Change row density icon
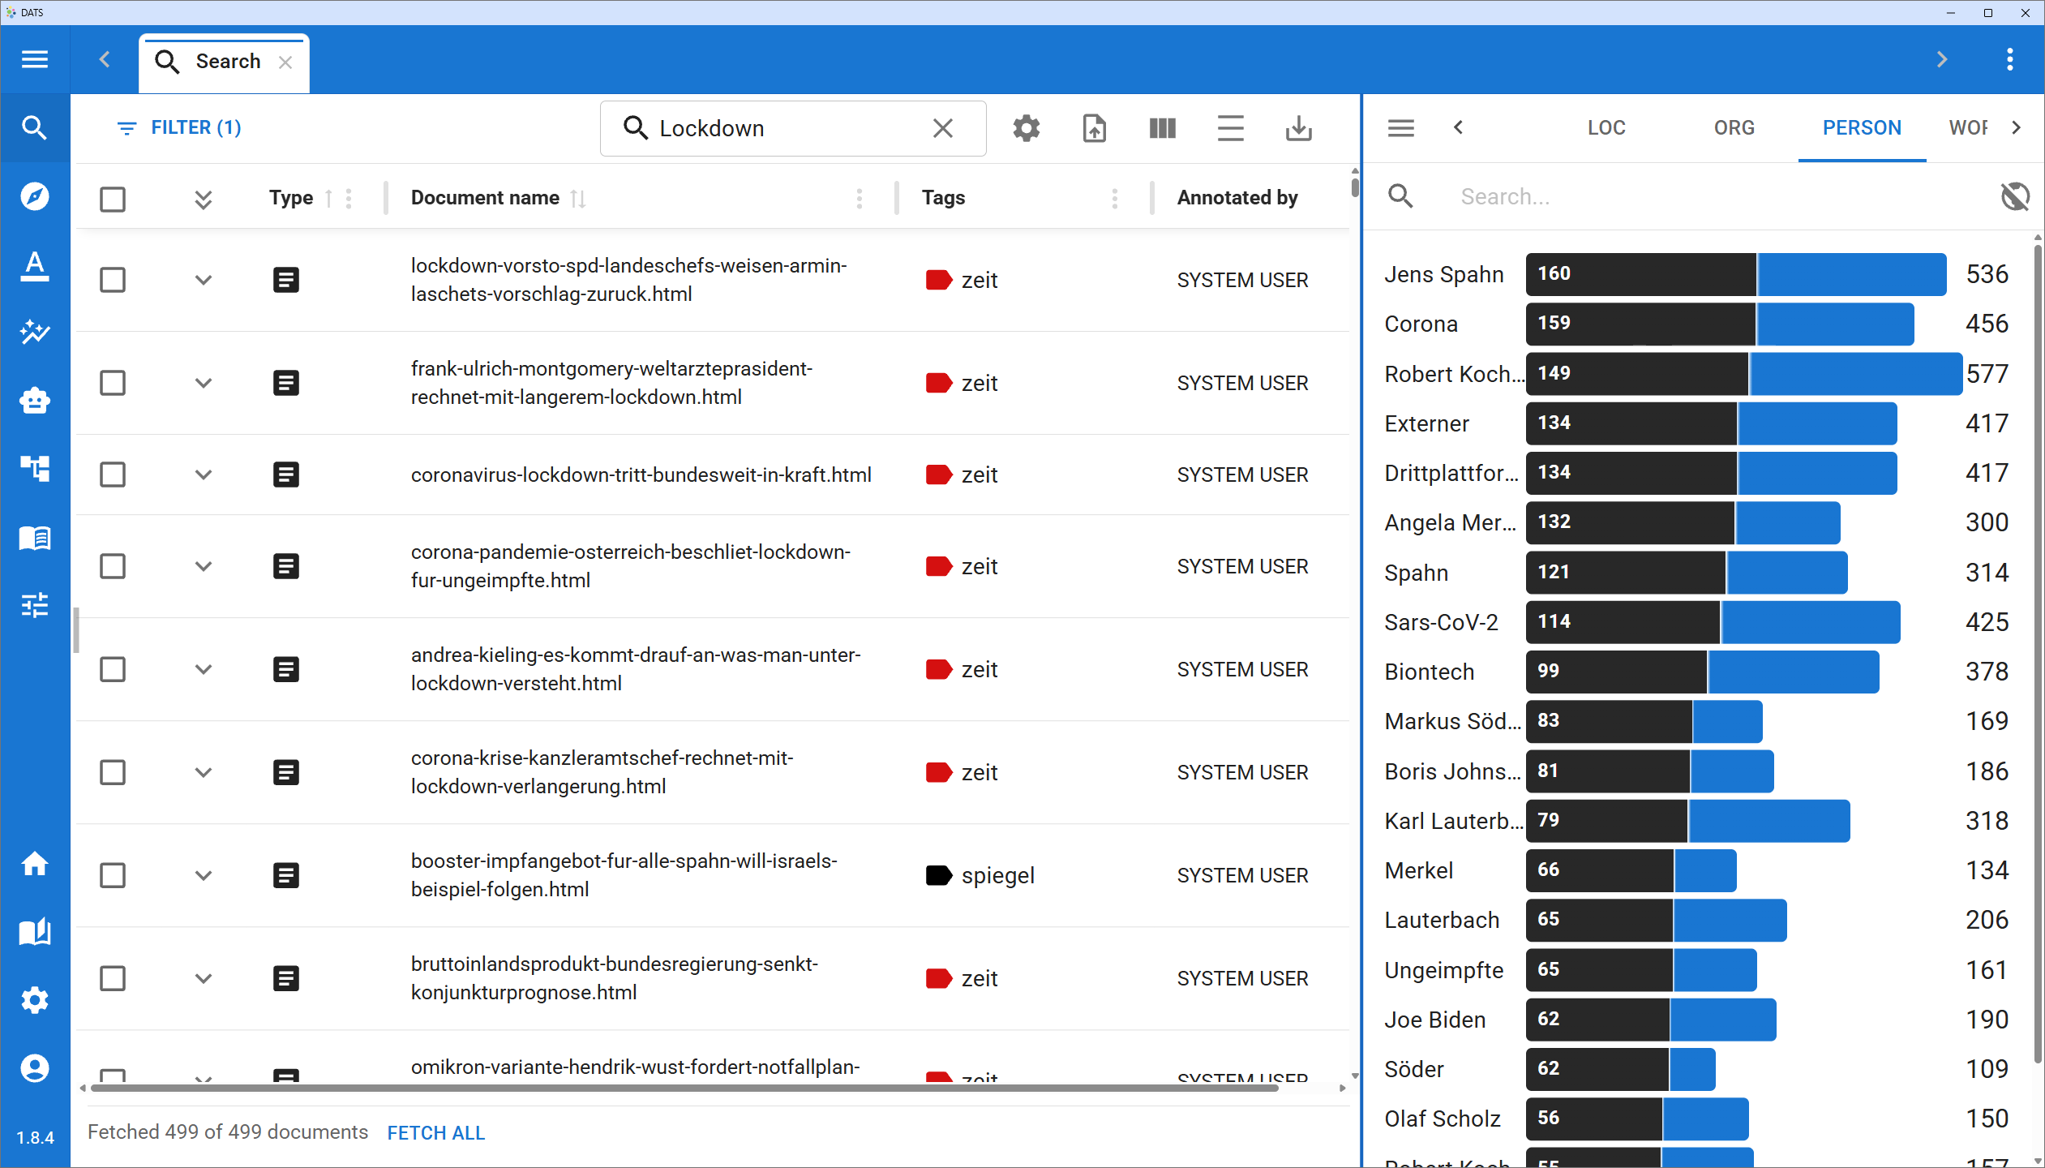Screen dimensions: 2045x1168 point(1231,128)
